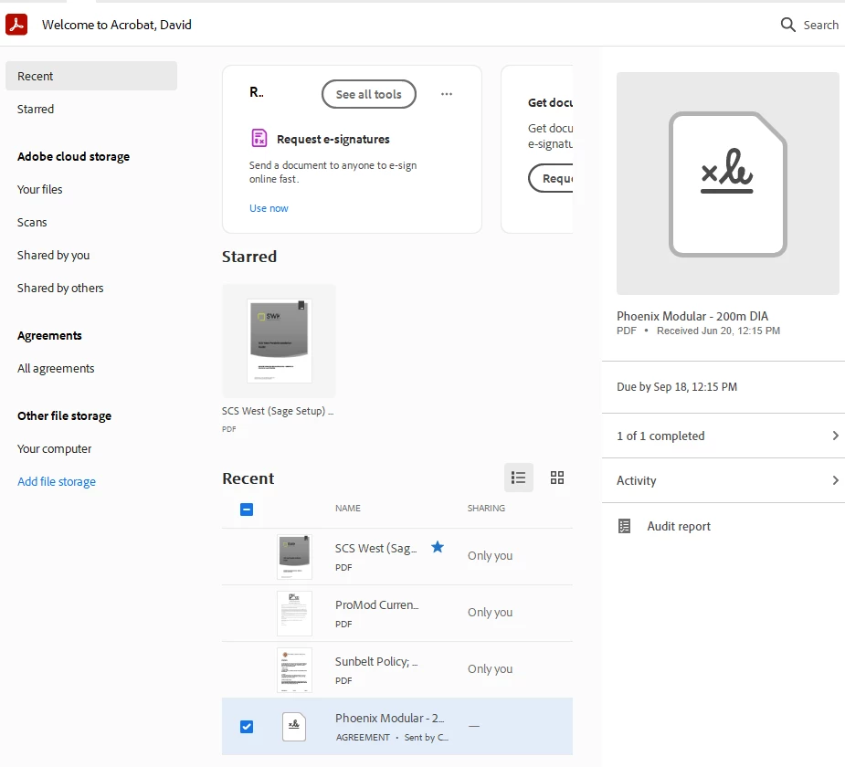Click Only you in Sunbelt Policy row

(490, 669)
